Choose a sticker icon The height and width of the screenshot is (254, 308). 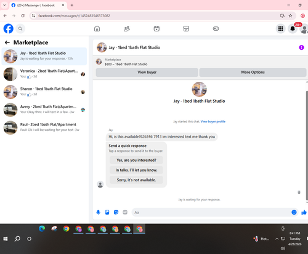tap(116, 212)
